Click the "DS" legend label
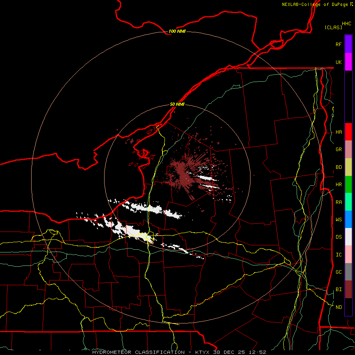The width and height of the screenshot is (355, 355). (x=338, y=237)
